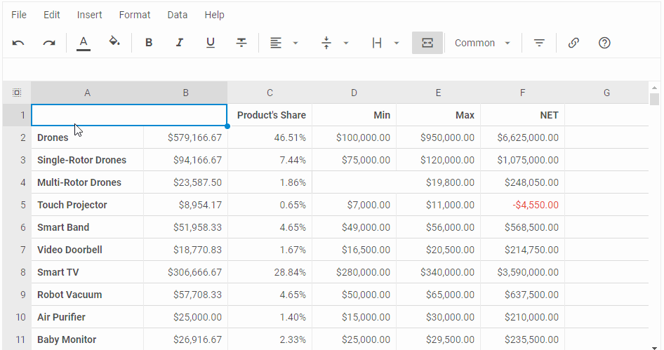This screenshot has width=664, height=350.
Task: Expand the borders dropdown arrow
Action: pos(397,43)
